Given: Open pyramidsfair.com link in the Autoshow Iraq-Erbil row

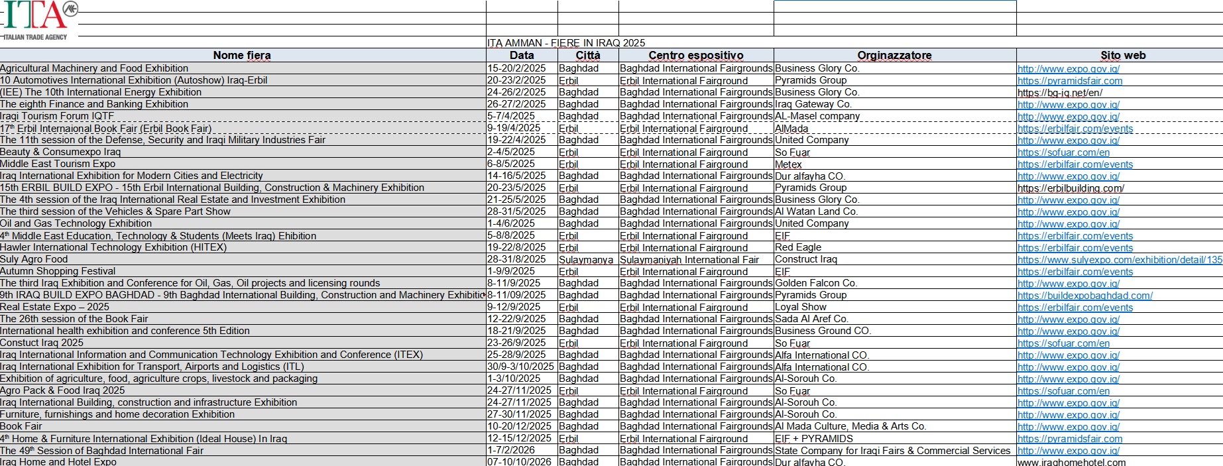Looking at the screenshot, I should (x=1070, y=81).
